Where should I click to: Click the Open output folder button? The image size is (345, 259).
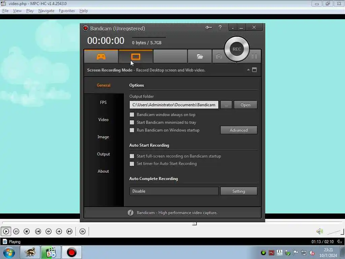point(245,105)
